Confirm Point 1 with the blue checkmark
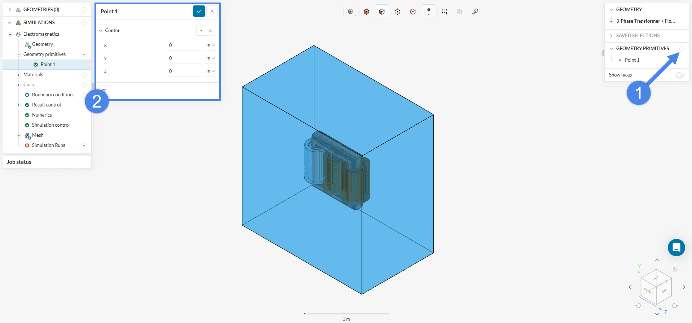This screenshot has width=692, height=323. [x=199, y=12]
